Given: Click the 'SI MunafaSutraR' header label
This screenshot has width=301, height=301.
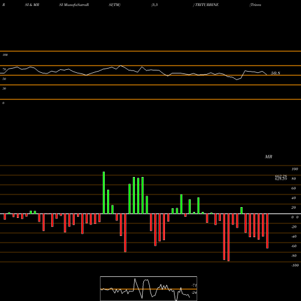Looking at the screenshot, I should pyautogui.click(x=74, y=5).
